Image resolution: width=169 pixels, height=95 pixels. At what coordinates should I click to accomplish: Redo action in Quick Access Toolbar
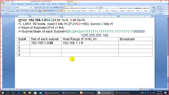coord(12,1)
